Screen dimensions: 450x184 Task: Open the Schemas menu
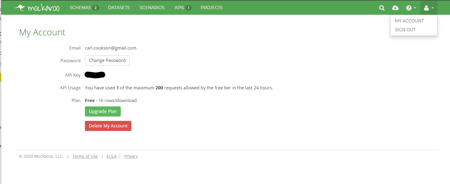(x=84, y=8)
